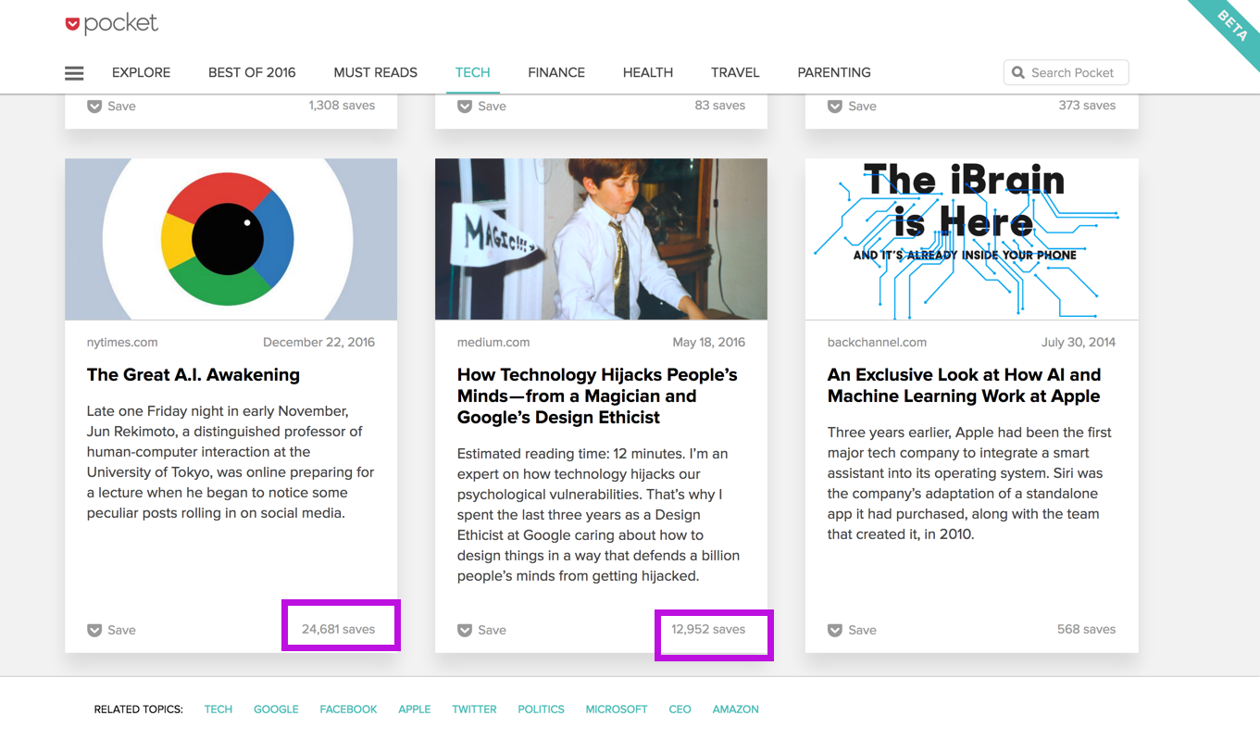Click the Estimated reading time excerpt

(x=598, y=515)
